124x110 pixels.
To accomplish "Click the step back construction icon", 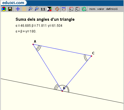I will point(71,9).
